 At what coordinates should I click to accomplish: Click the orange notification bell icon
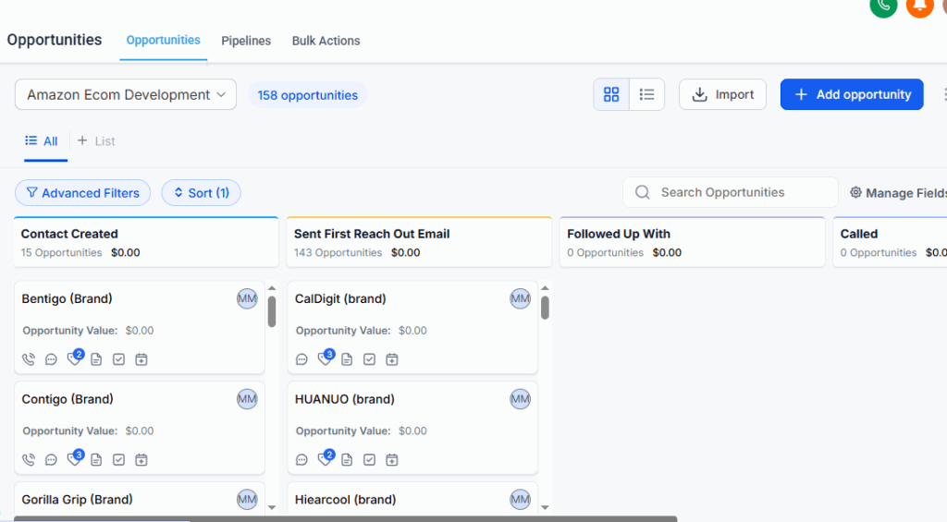919,6
